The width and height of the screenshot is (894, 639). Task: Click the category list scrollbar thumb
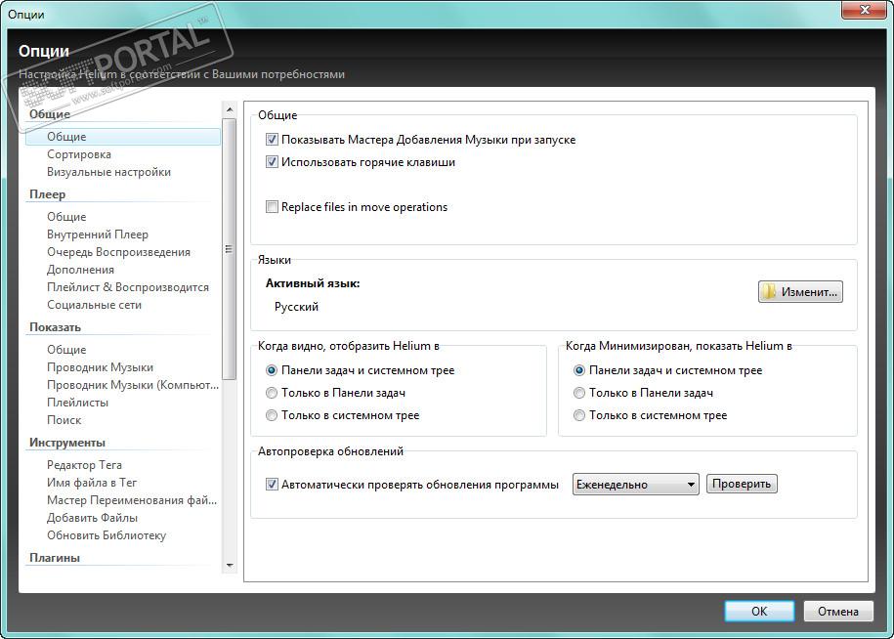click(230, 249)
